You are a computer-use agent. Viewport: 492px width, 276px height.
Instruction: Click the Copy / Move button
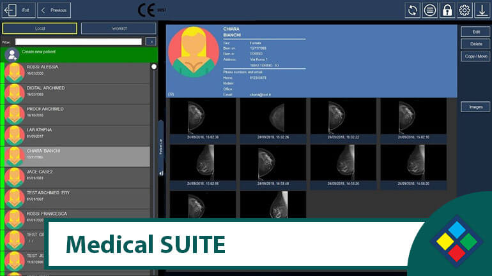coord(475,56)
